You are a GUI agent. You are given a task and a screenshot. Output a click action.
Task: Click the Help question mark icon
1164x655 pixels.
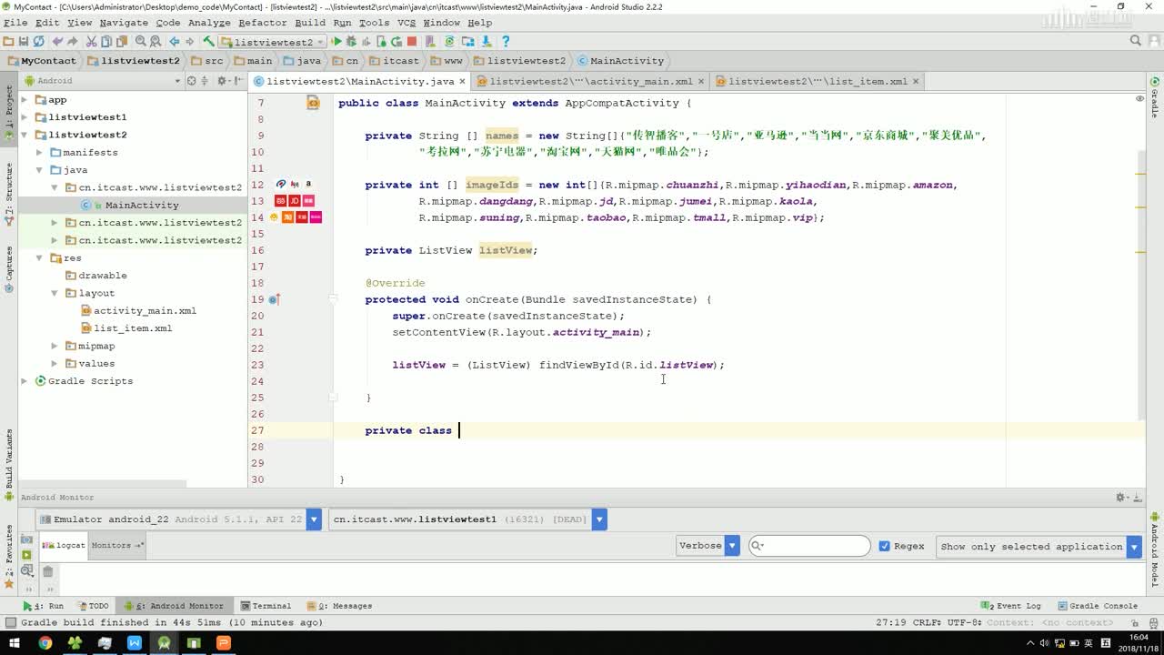tap(506, 42)
